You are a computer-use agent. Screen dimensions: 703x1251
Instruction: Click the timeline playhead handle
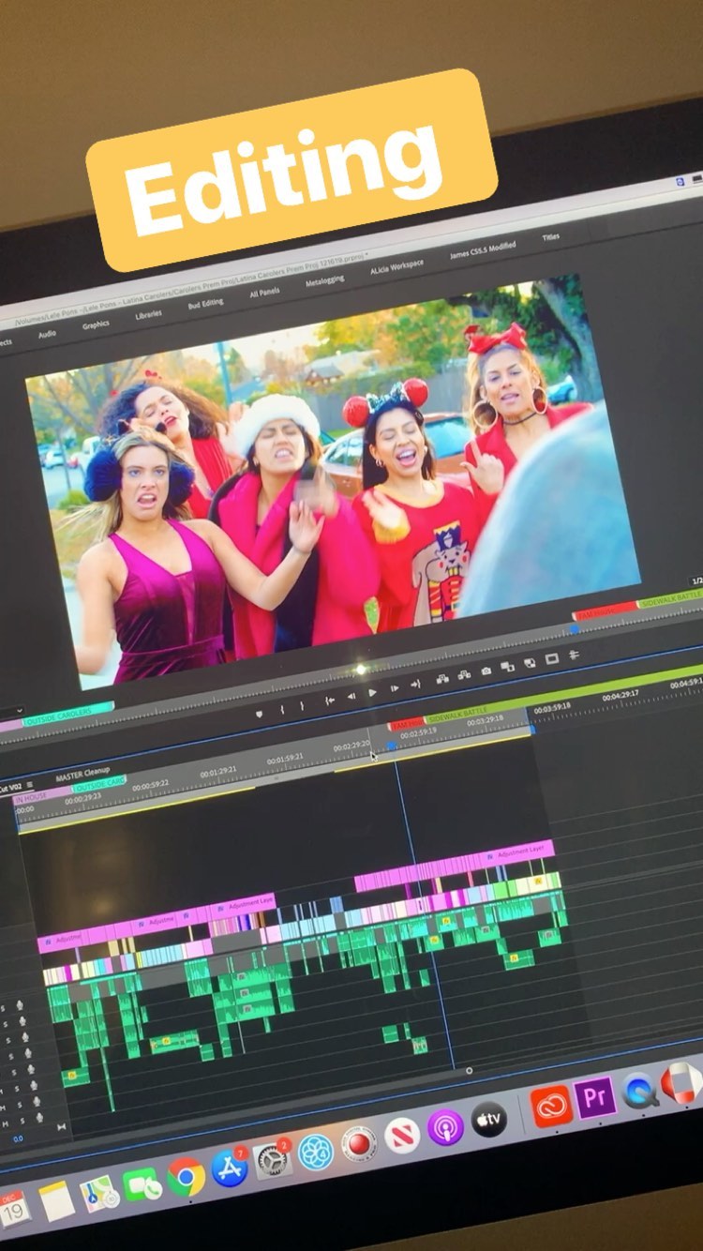391,746
